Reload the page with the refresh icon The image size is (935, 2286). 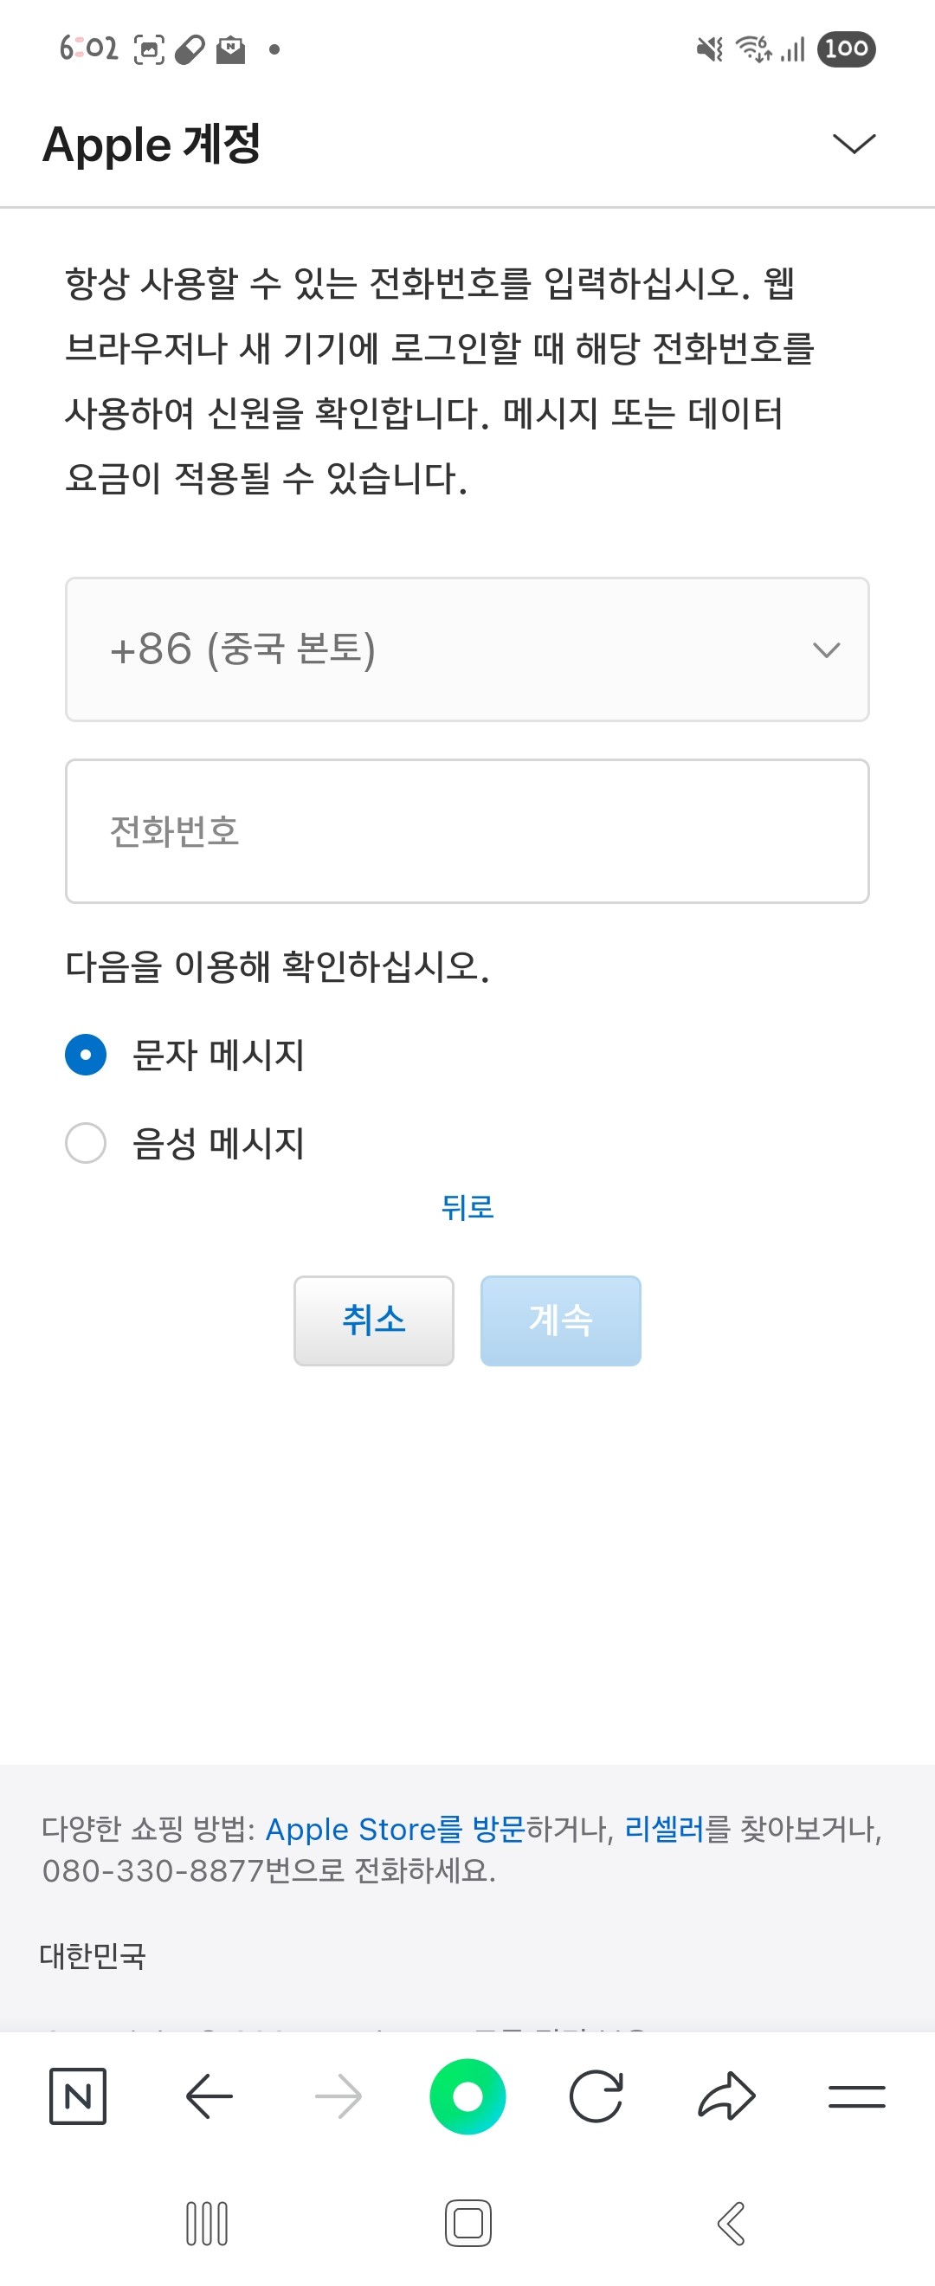[x=596, y=2096]
